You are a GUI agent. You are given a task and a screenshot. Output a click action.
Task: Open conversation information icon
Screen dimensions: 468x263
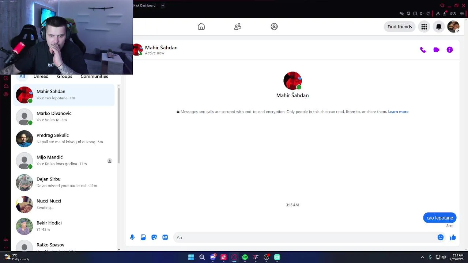point(450,50)
